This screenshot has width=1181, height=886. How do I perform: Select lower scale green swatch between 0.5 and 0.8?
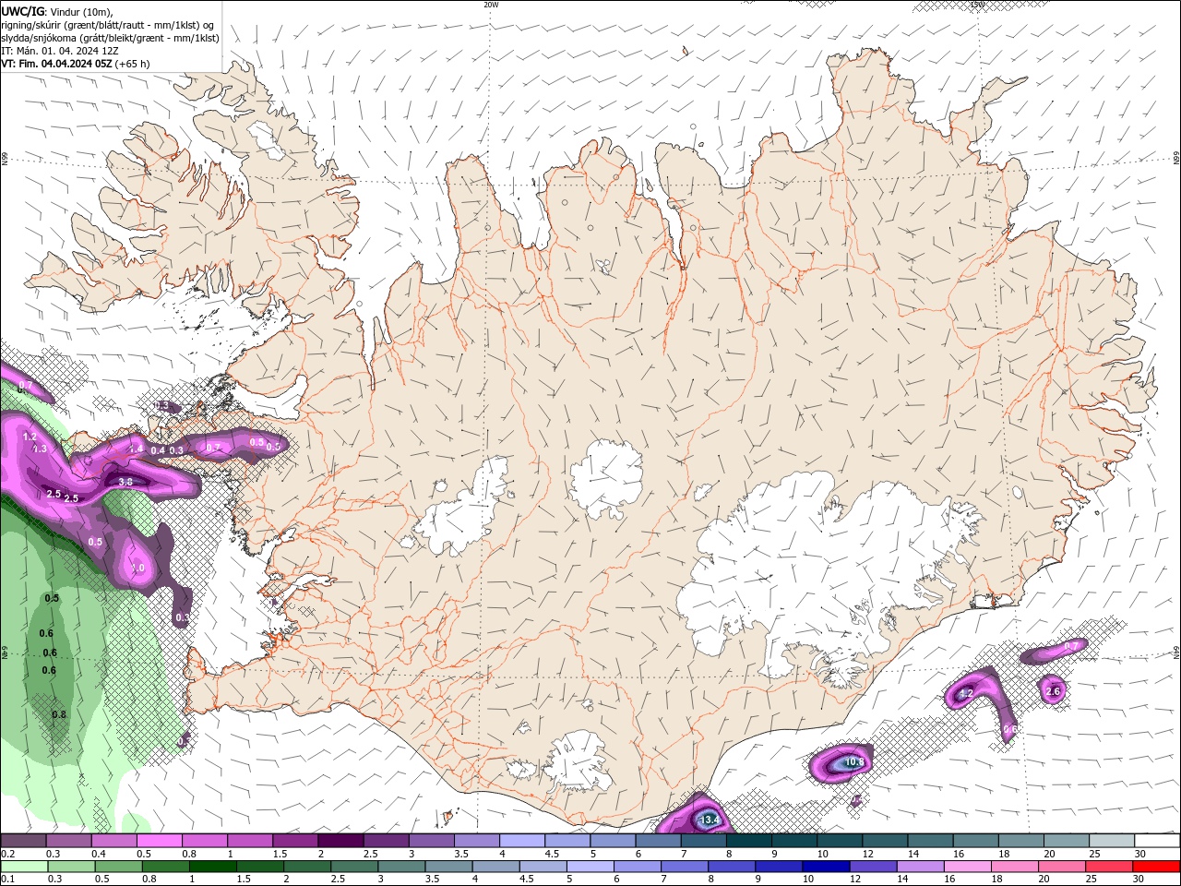[119, 867]
